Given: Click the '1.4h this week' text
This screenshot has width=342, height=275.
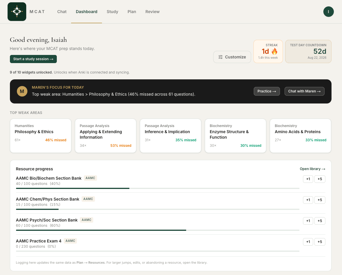Looking at the screenshot, I should pyautogui.click(x=268, y=58).
